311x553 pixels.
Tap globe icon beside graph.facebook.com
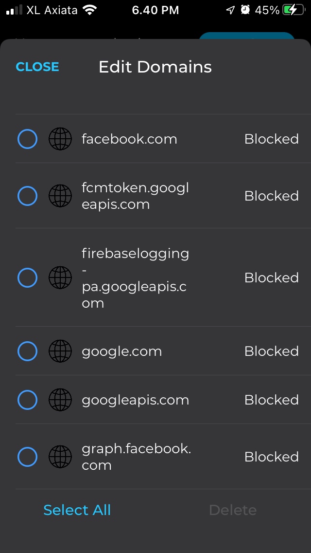tap(60, 457)
